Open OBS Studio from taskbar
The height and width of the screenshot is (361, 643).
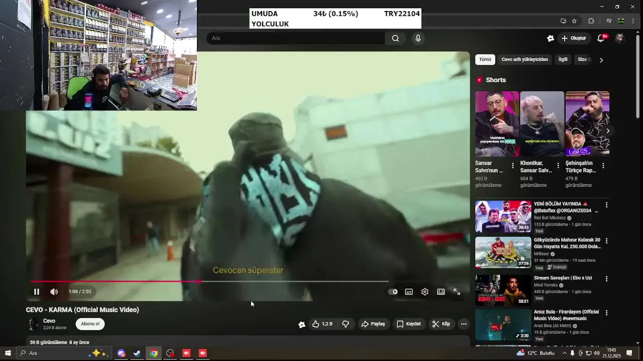170,353
